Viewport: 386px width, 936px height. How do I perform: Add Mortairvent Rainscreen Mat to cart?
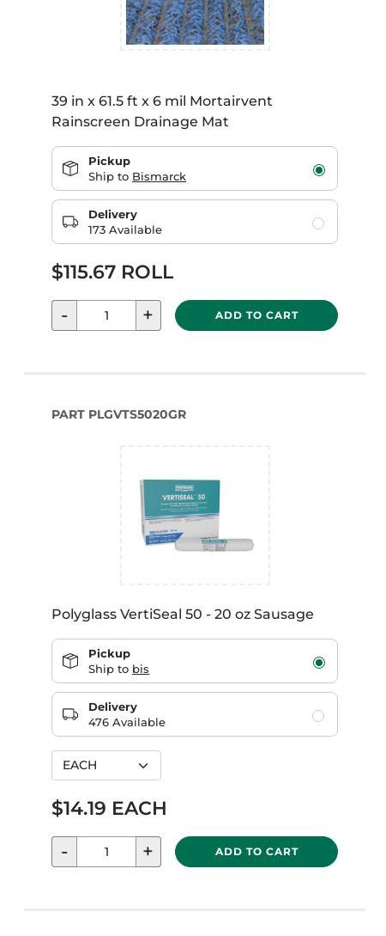coord(256,315)
